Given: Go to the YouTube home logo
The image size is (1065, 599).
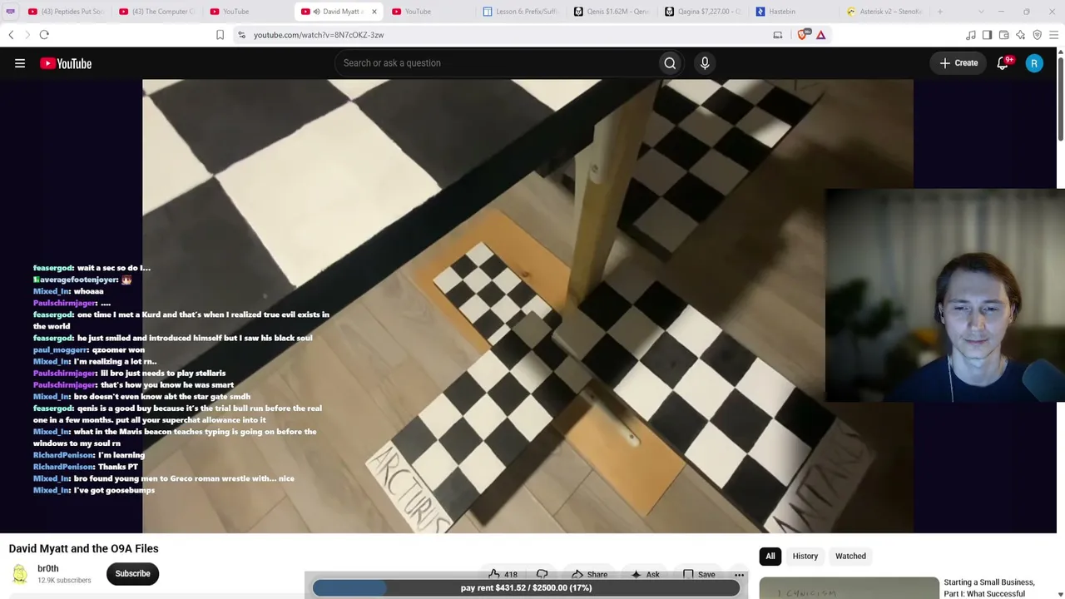Looking at the screenshot, I should (x=66, y=63).
